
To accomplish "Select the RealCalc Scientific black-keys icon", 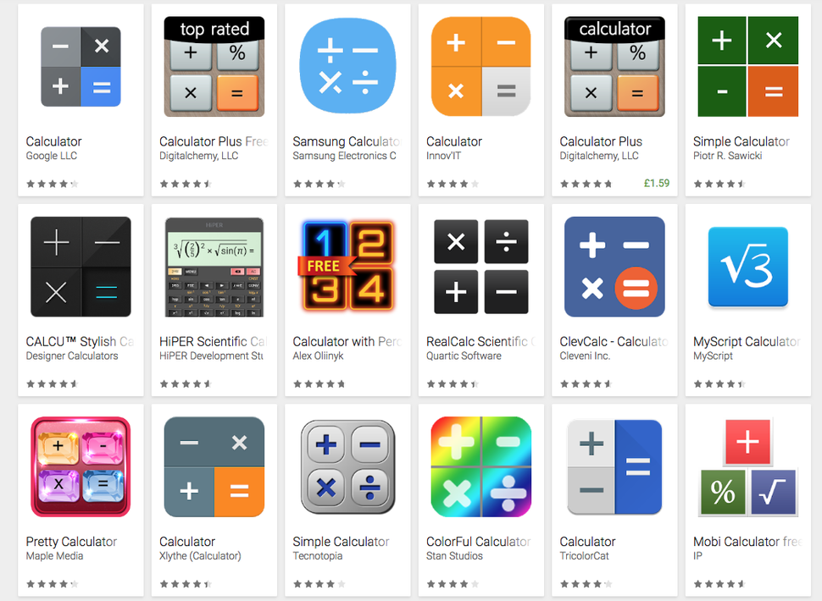I will [480, 267].
